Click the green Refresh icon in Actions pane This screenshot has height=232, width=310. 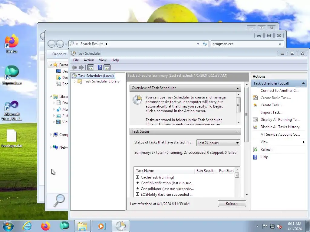(x=255, y=150)
